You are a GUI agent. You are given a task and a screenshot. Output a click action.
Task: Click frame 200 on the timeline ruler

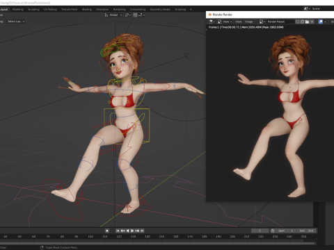pos(232,237)
